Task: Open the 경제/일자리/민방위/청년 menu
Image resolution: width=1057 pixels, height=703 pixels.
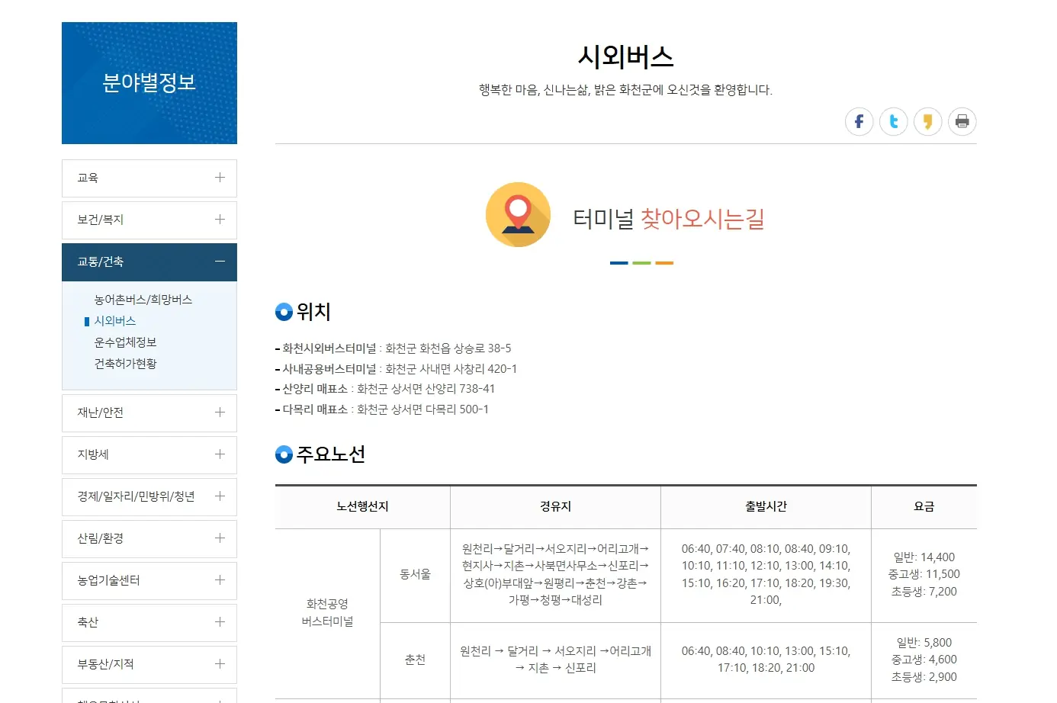Action: (136, 496)
